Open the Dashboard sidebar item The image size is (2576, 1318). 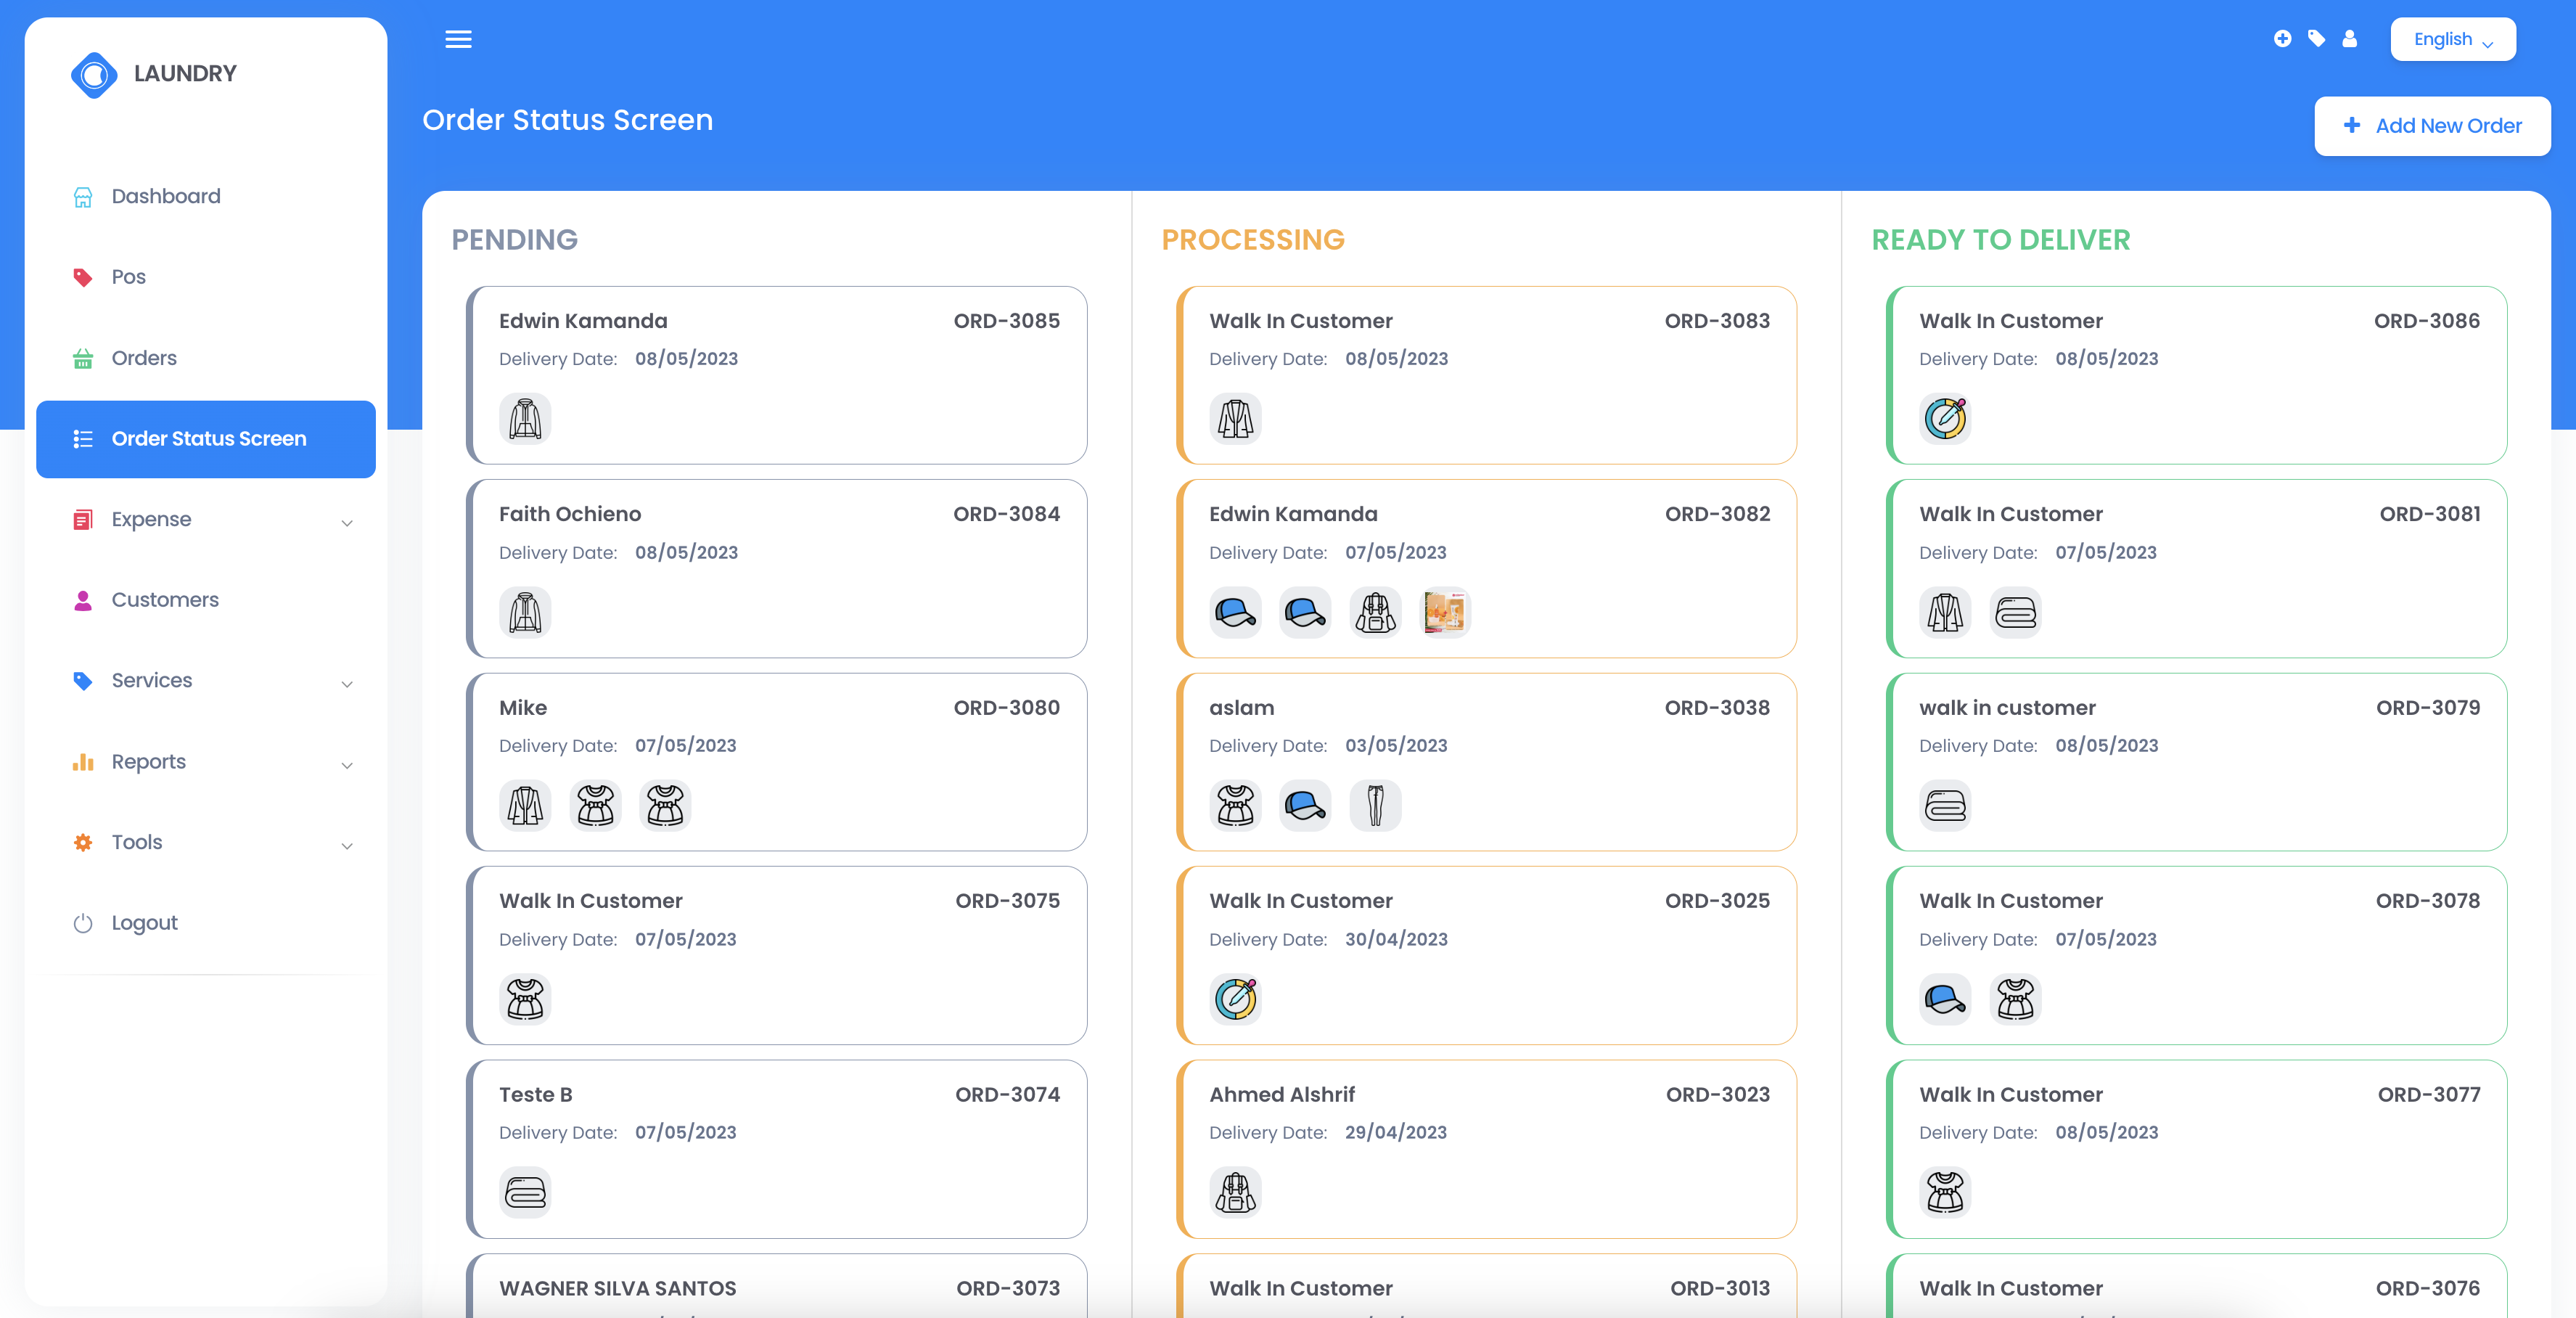tap(206, 196)
